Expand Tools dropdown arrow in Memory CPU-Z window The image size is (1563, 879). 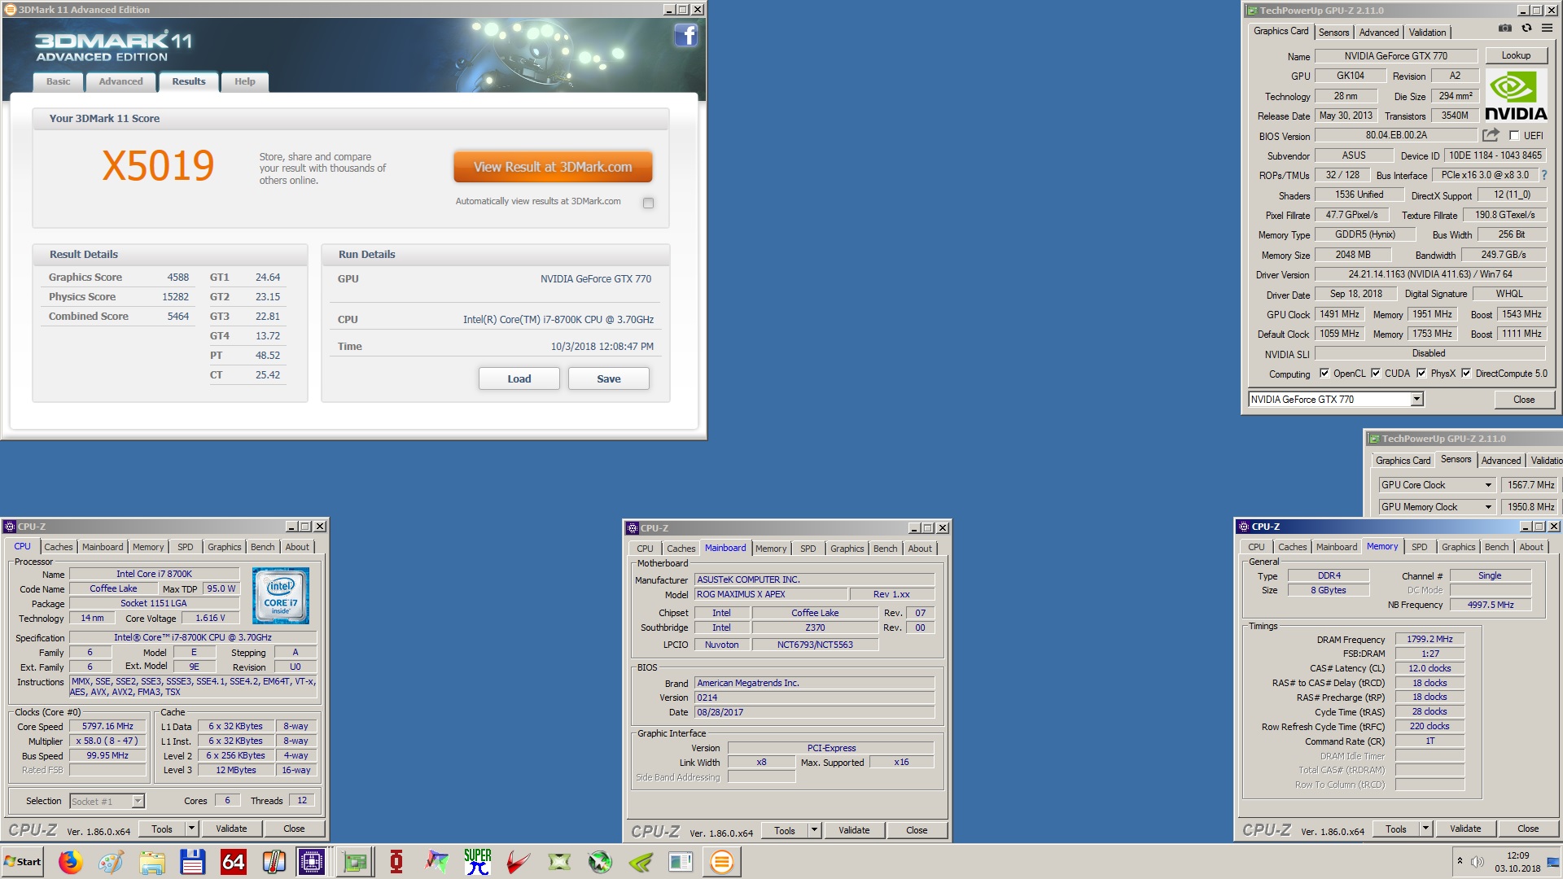coord(1425,829)
